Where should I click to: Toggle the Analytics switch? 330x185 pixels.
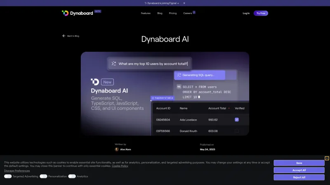(72, 176)
